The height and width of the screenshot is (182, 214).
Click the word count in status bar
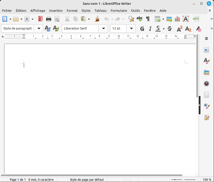pyautogui.click(x=41, y=179)
